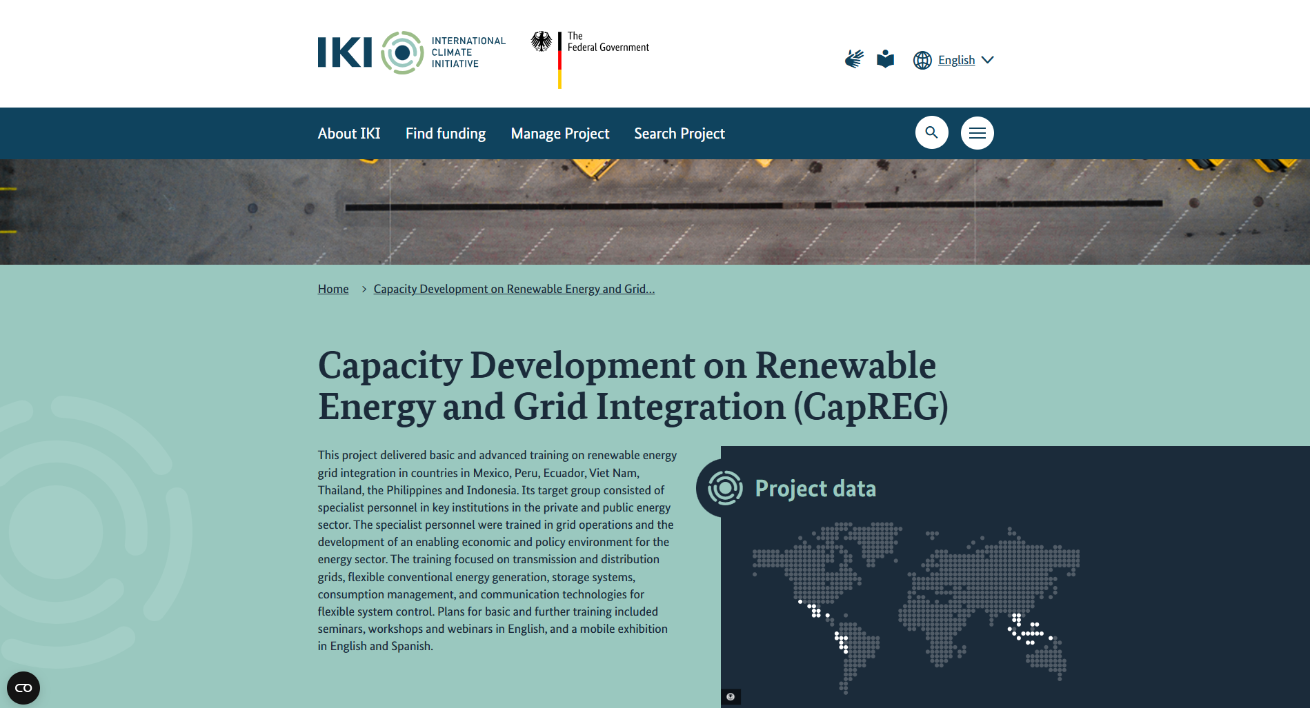Go to Search Project in the navigation
The width and height of the screenshot is (1310, 708).
[679, 133]
